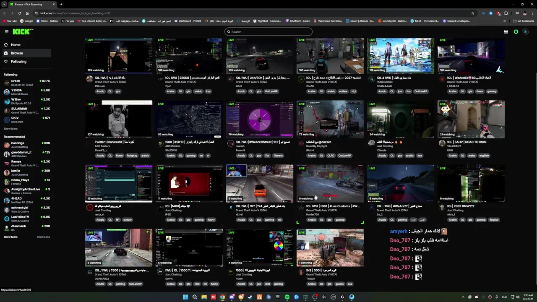The image size is (537, 302).
Task: Click the ENG language indicator
Action: [x=505, y=297]
